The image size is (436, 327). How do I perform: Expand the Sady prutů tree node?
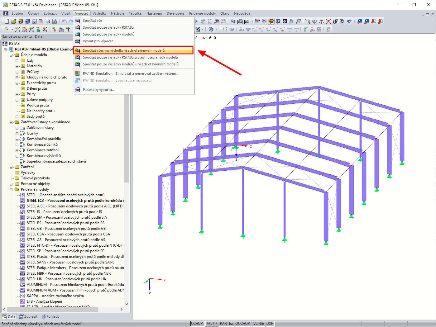click(x=17, y=116)
